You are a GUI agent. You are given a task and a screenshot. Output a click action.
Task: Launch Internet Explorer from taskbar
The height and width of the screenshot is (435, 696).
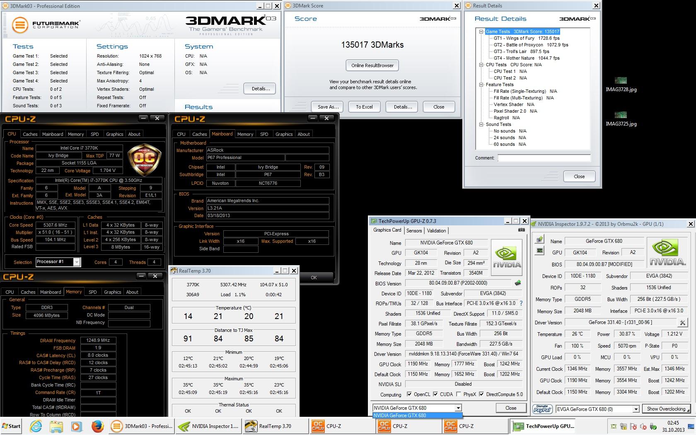pyautogui.click(x=36, y=426)
